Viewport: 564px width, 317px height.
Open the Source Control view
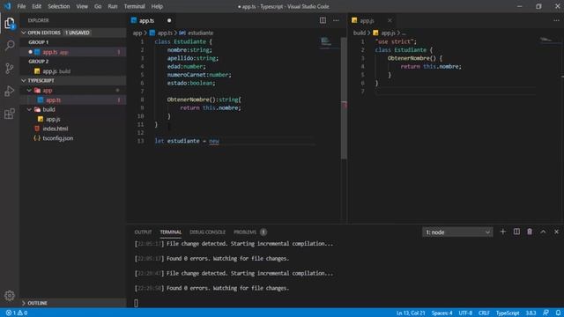click(10, 69)
